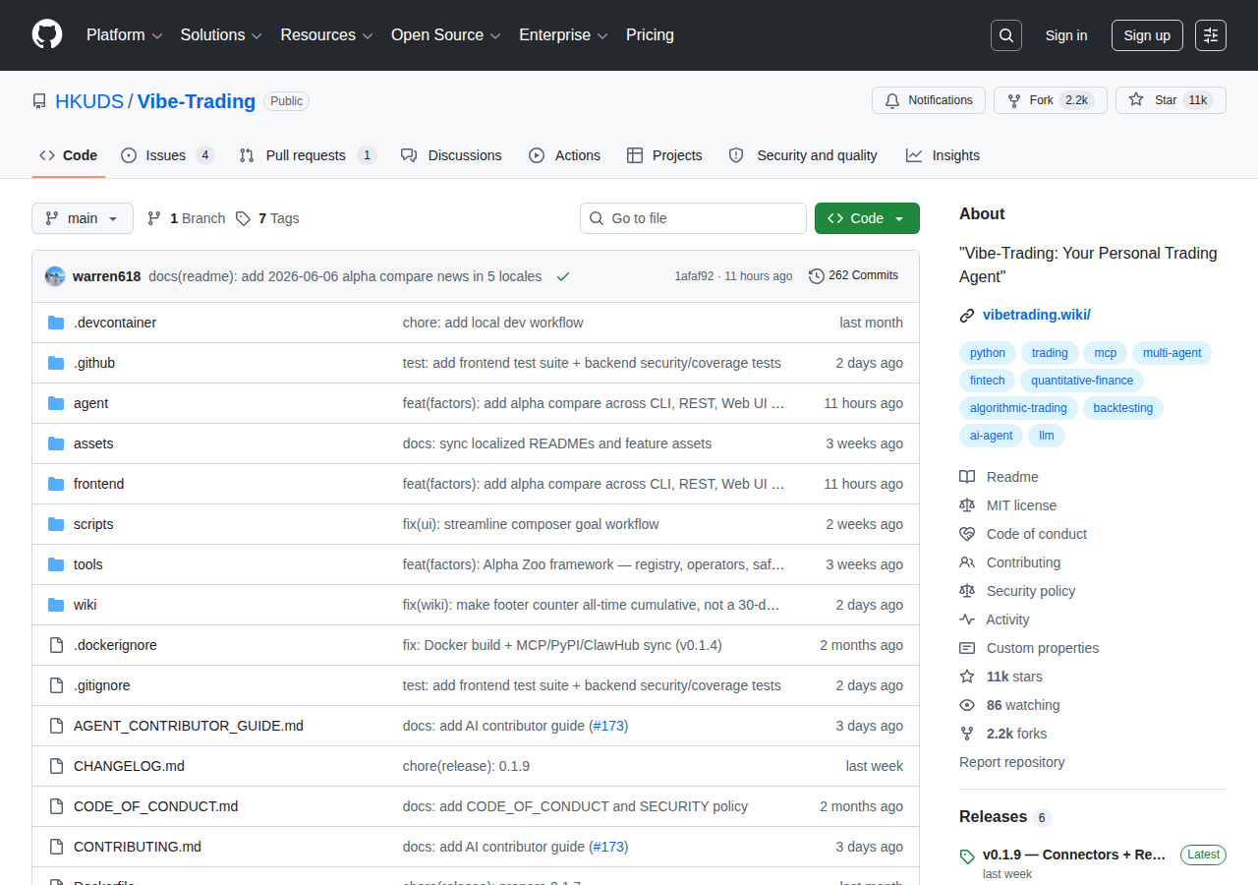This screenshot has height=885, width=1258.
Task: Click the 11k stars link
Action: 1014,677
